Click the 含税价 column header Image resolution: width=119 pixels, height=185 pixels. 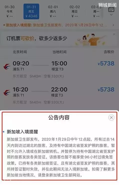point(109,52)
